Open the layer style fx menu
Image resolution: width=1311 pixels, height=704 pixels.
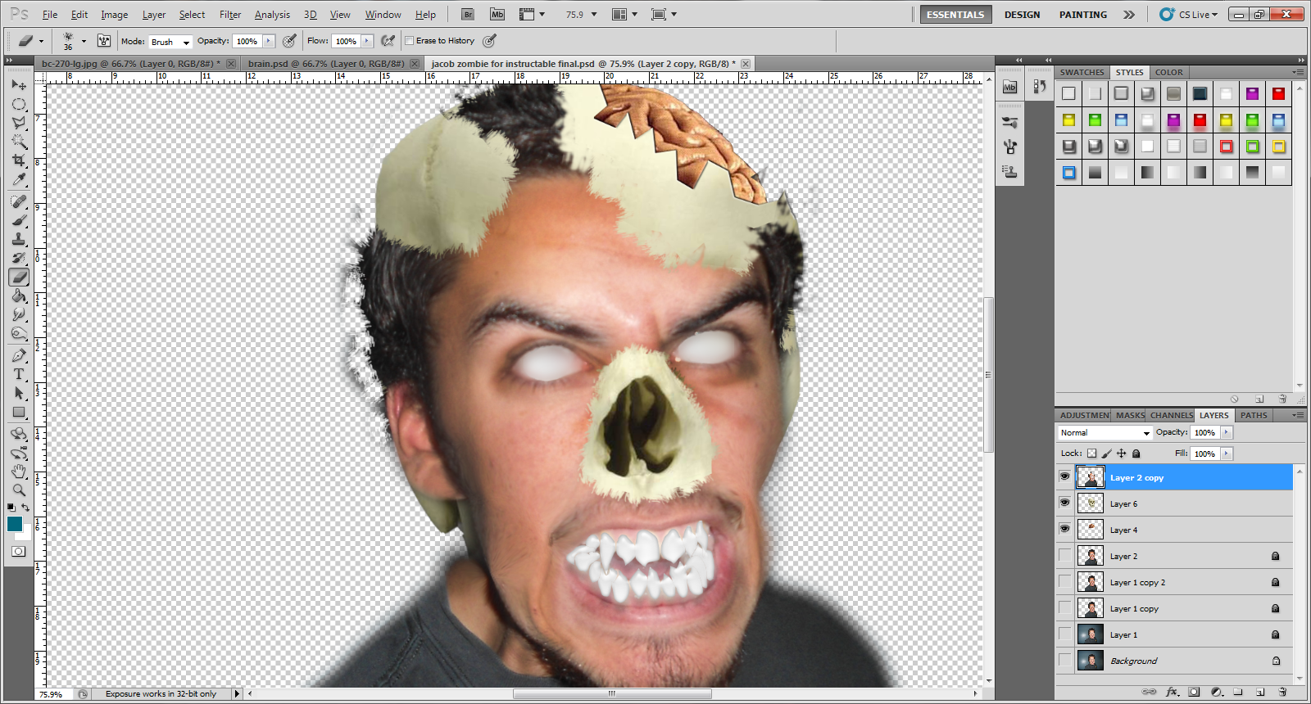tap(1172, 692)
